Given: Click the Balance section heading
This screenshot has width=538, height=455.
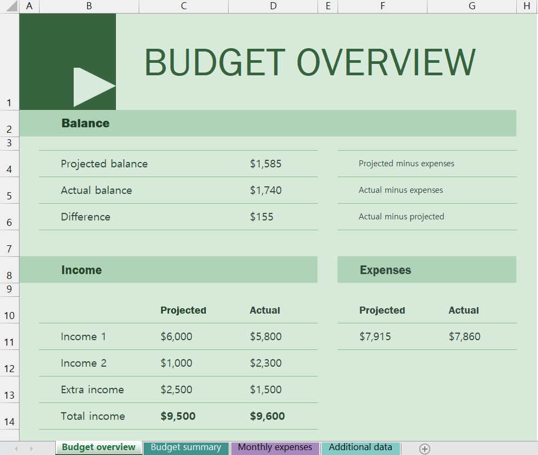Looking at the screenshot, I should [85, 123].
